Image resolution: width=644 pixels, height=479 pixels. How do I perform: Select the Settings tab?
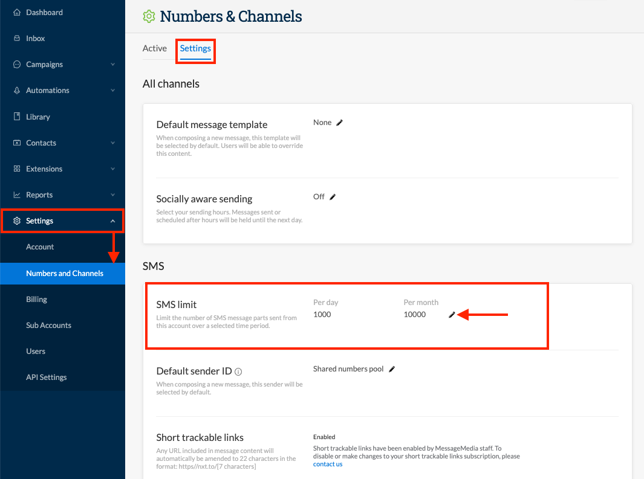(195, 48)
